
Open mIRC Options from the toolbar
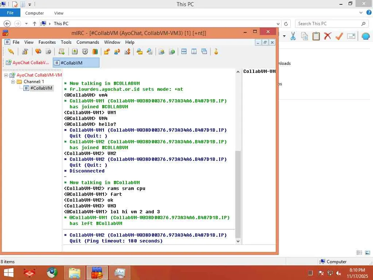pos(25,51)
